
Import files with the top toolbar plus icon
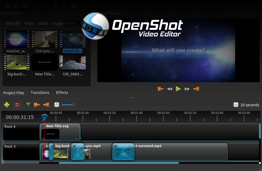pyautogui.click(x=56, y=5)
